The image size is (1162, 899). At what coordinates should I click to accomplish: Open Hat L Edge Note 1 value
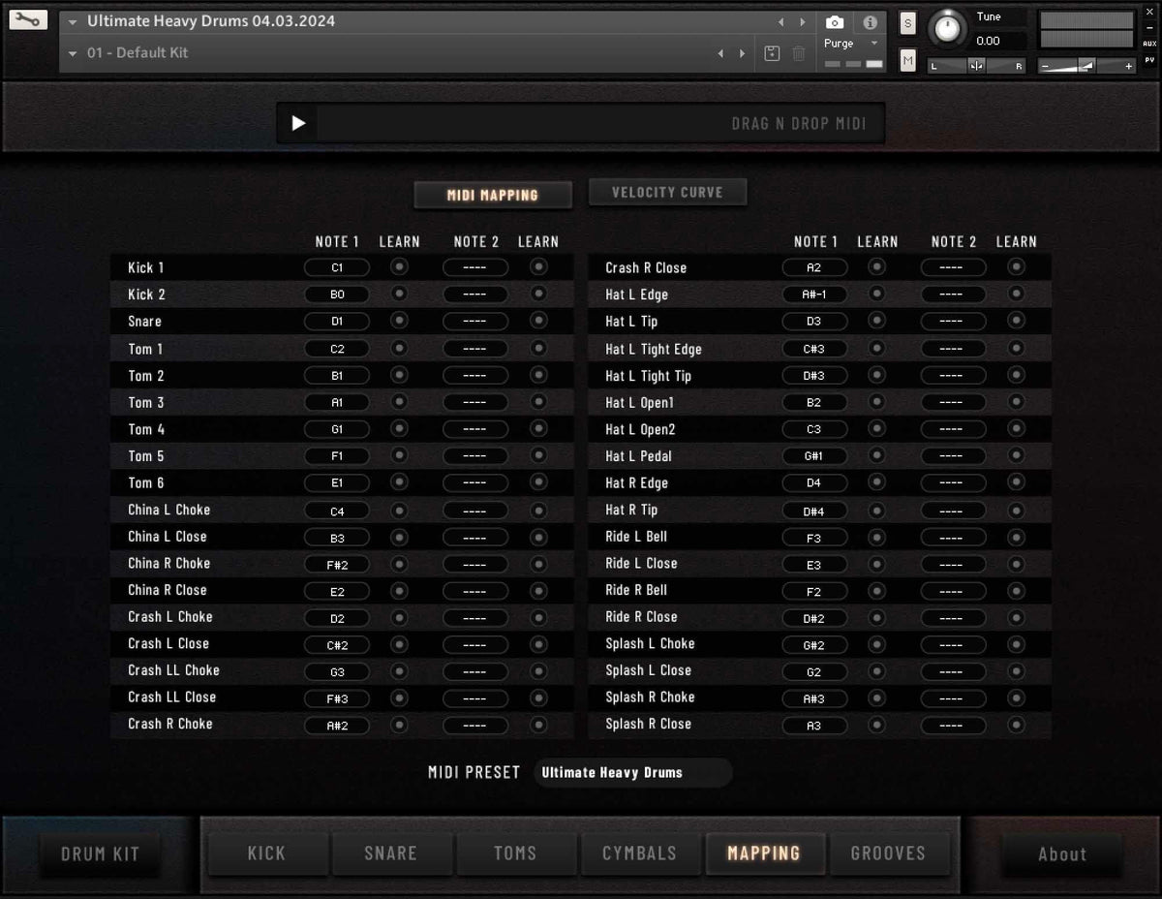(814, 294)
